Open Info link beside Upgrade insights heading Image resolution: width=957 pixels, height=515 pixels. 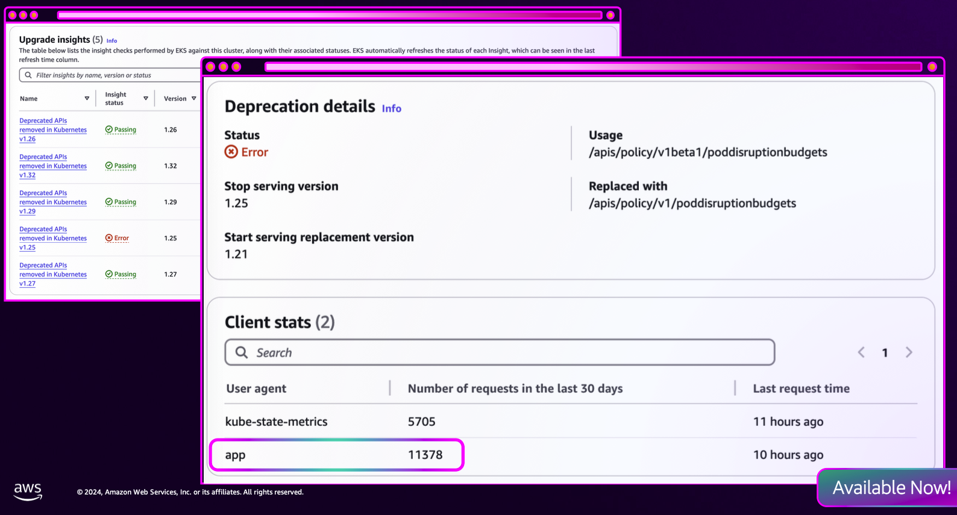pyautogui.click(x=111, y=41)
